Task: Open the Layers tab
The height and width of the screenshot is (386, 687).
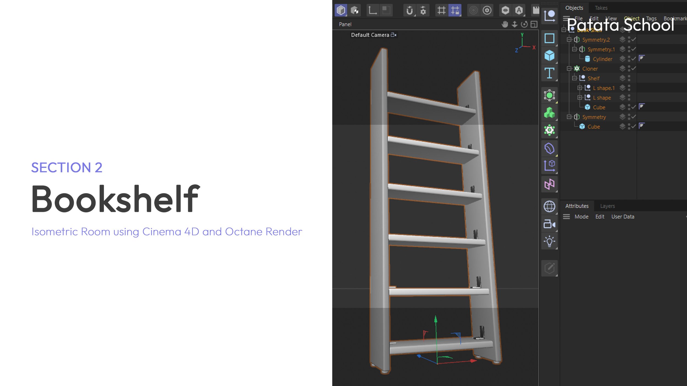Action: 607,206
